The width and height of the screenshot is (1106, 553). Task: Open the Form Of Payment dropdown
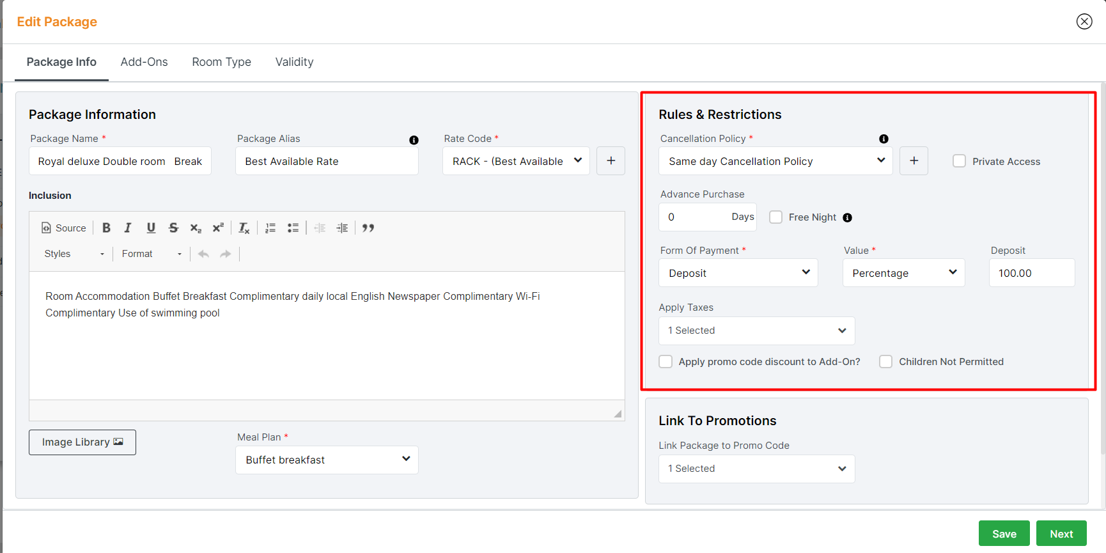(x=738, y=273)
